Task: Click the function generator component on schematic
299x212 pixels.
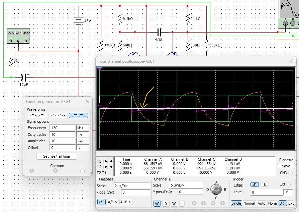Action: (18, 36)
